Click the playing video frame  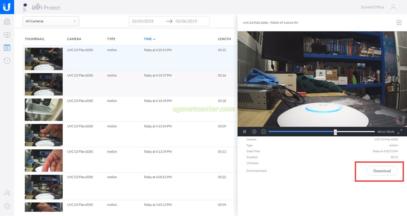click(x=322, y=79)
